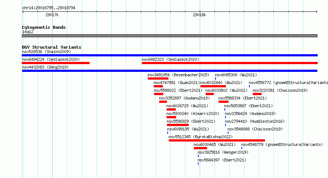Click the nsv4747981 (Quan2021) label
This screenshot has height=178, width=328.
pyautogui.click(x=177, y=83)
